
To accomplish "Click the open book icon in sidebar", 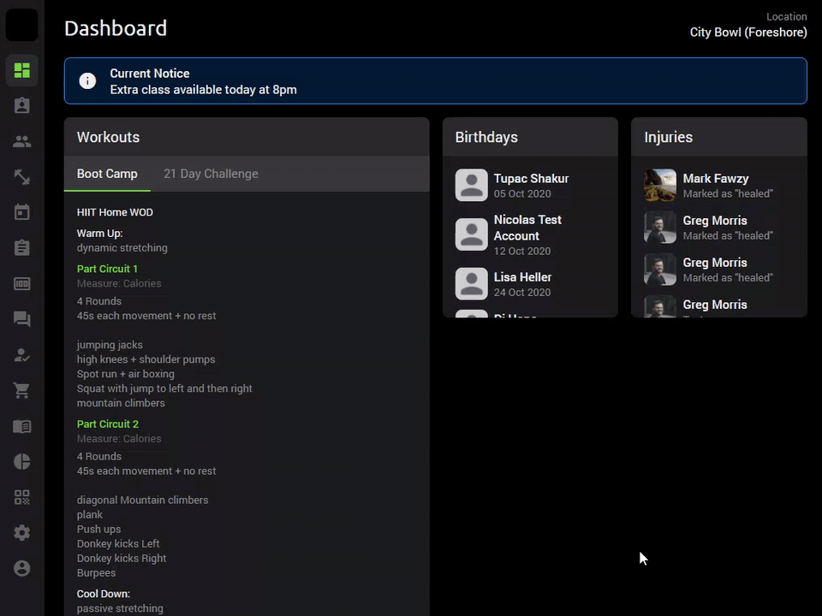I will (x=22, y=426).
